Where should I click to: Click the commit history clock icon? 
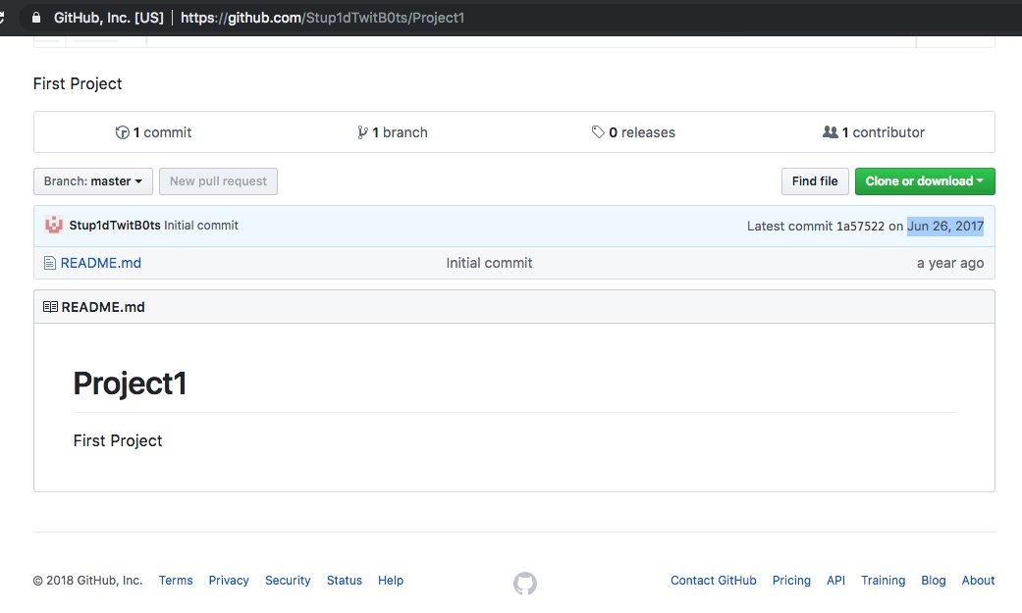click(122, 132)
